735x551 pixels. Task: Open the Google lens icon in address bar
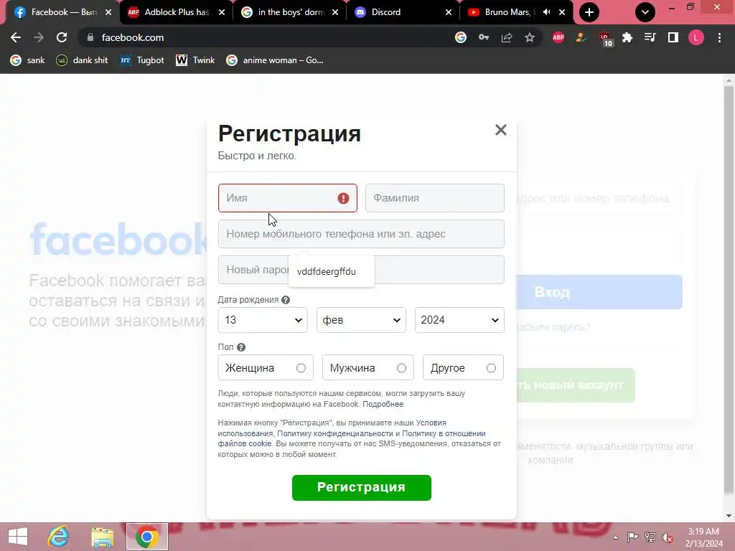pyautogui.click(x=460, y=37)
